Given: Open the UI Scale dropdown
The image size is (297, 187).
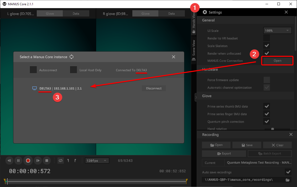Looking at the screenshot, I should click(x=278, y=31).
